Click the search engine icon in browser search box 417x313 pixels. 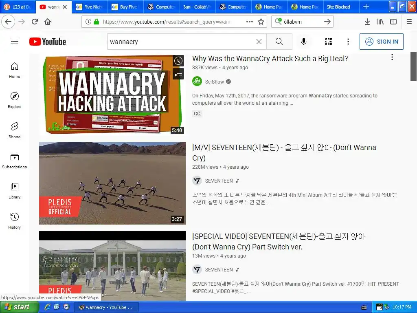click(278, 21)
